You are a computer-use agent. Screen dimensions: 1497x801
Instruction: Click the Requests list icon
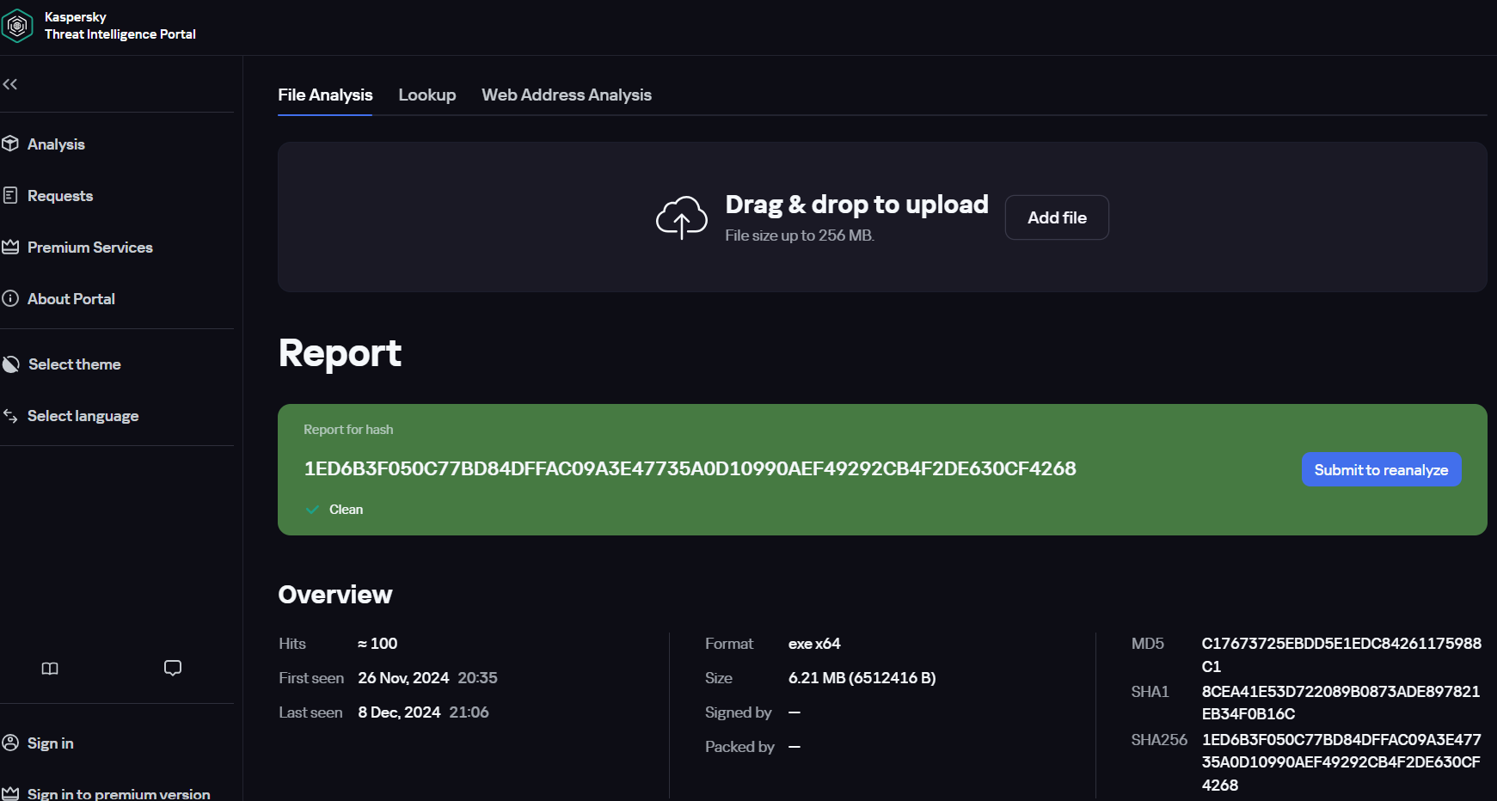click(10, 195)
